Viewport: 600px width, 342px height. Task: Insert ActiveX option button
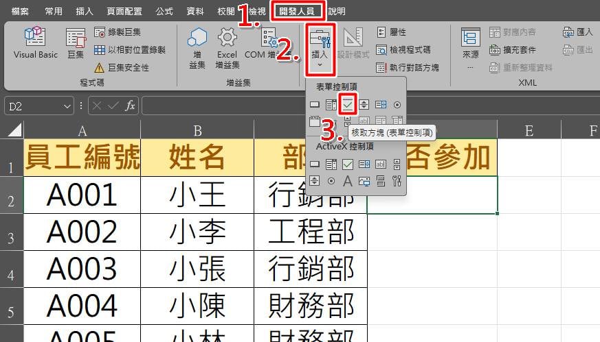coord(331,181)
